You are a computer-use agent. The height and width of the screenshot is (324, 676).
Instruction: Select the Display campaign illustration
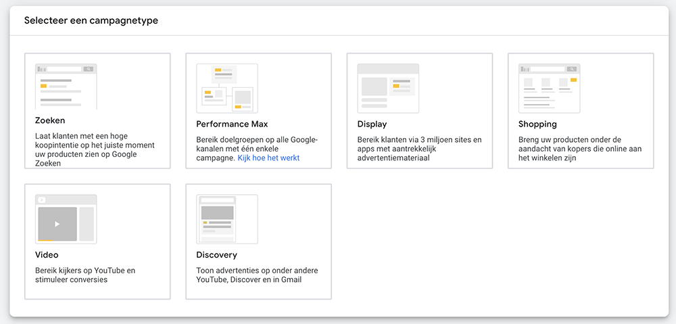point(388,89)
